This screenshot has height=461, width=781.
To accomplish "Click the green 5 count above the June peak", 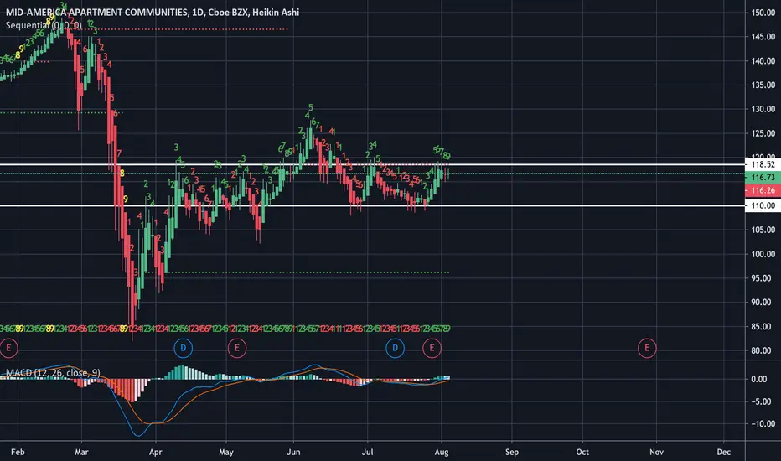I will click(x=311, y=107).
